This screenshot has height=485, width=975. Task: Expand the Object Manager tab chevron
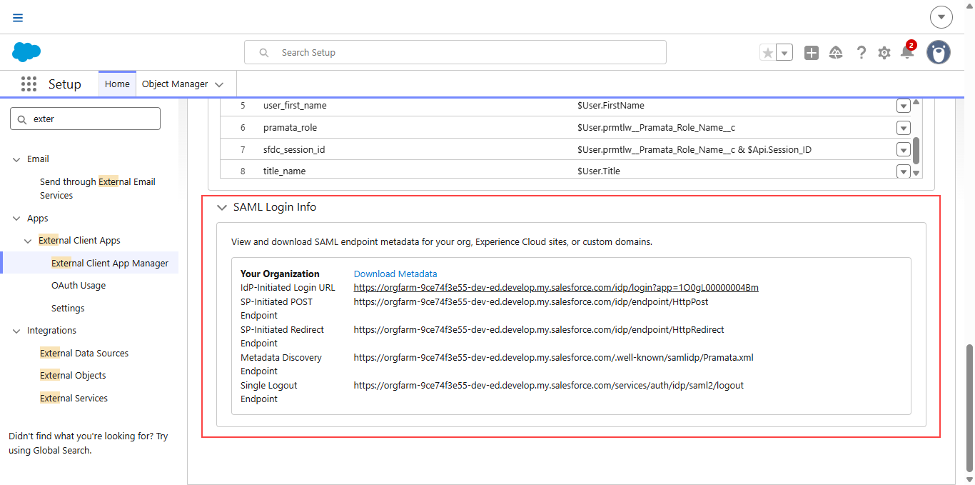pyautogui.click(x=219, y=84)
